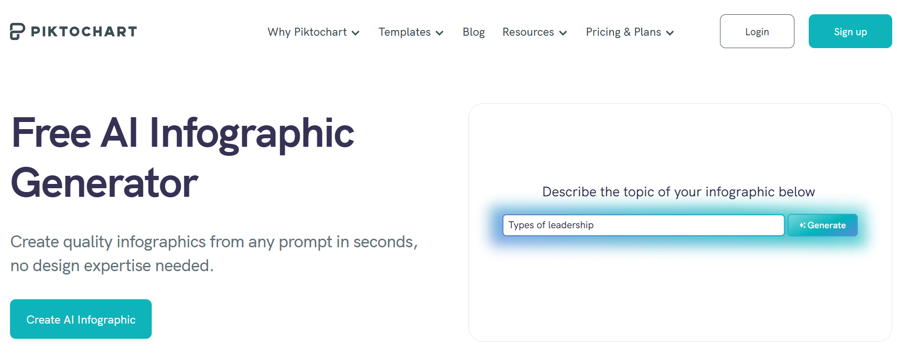Select Pricing & Plans in the navigation
The width and height of the screenshot is (897, 355).
[623, 32]
